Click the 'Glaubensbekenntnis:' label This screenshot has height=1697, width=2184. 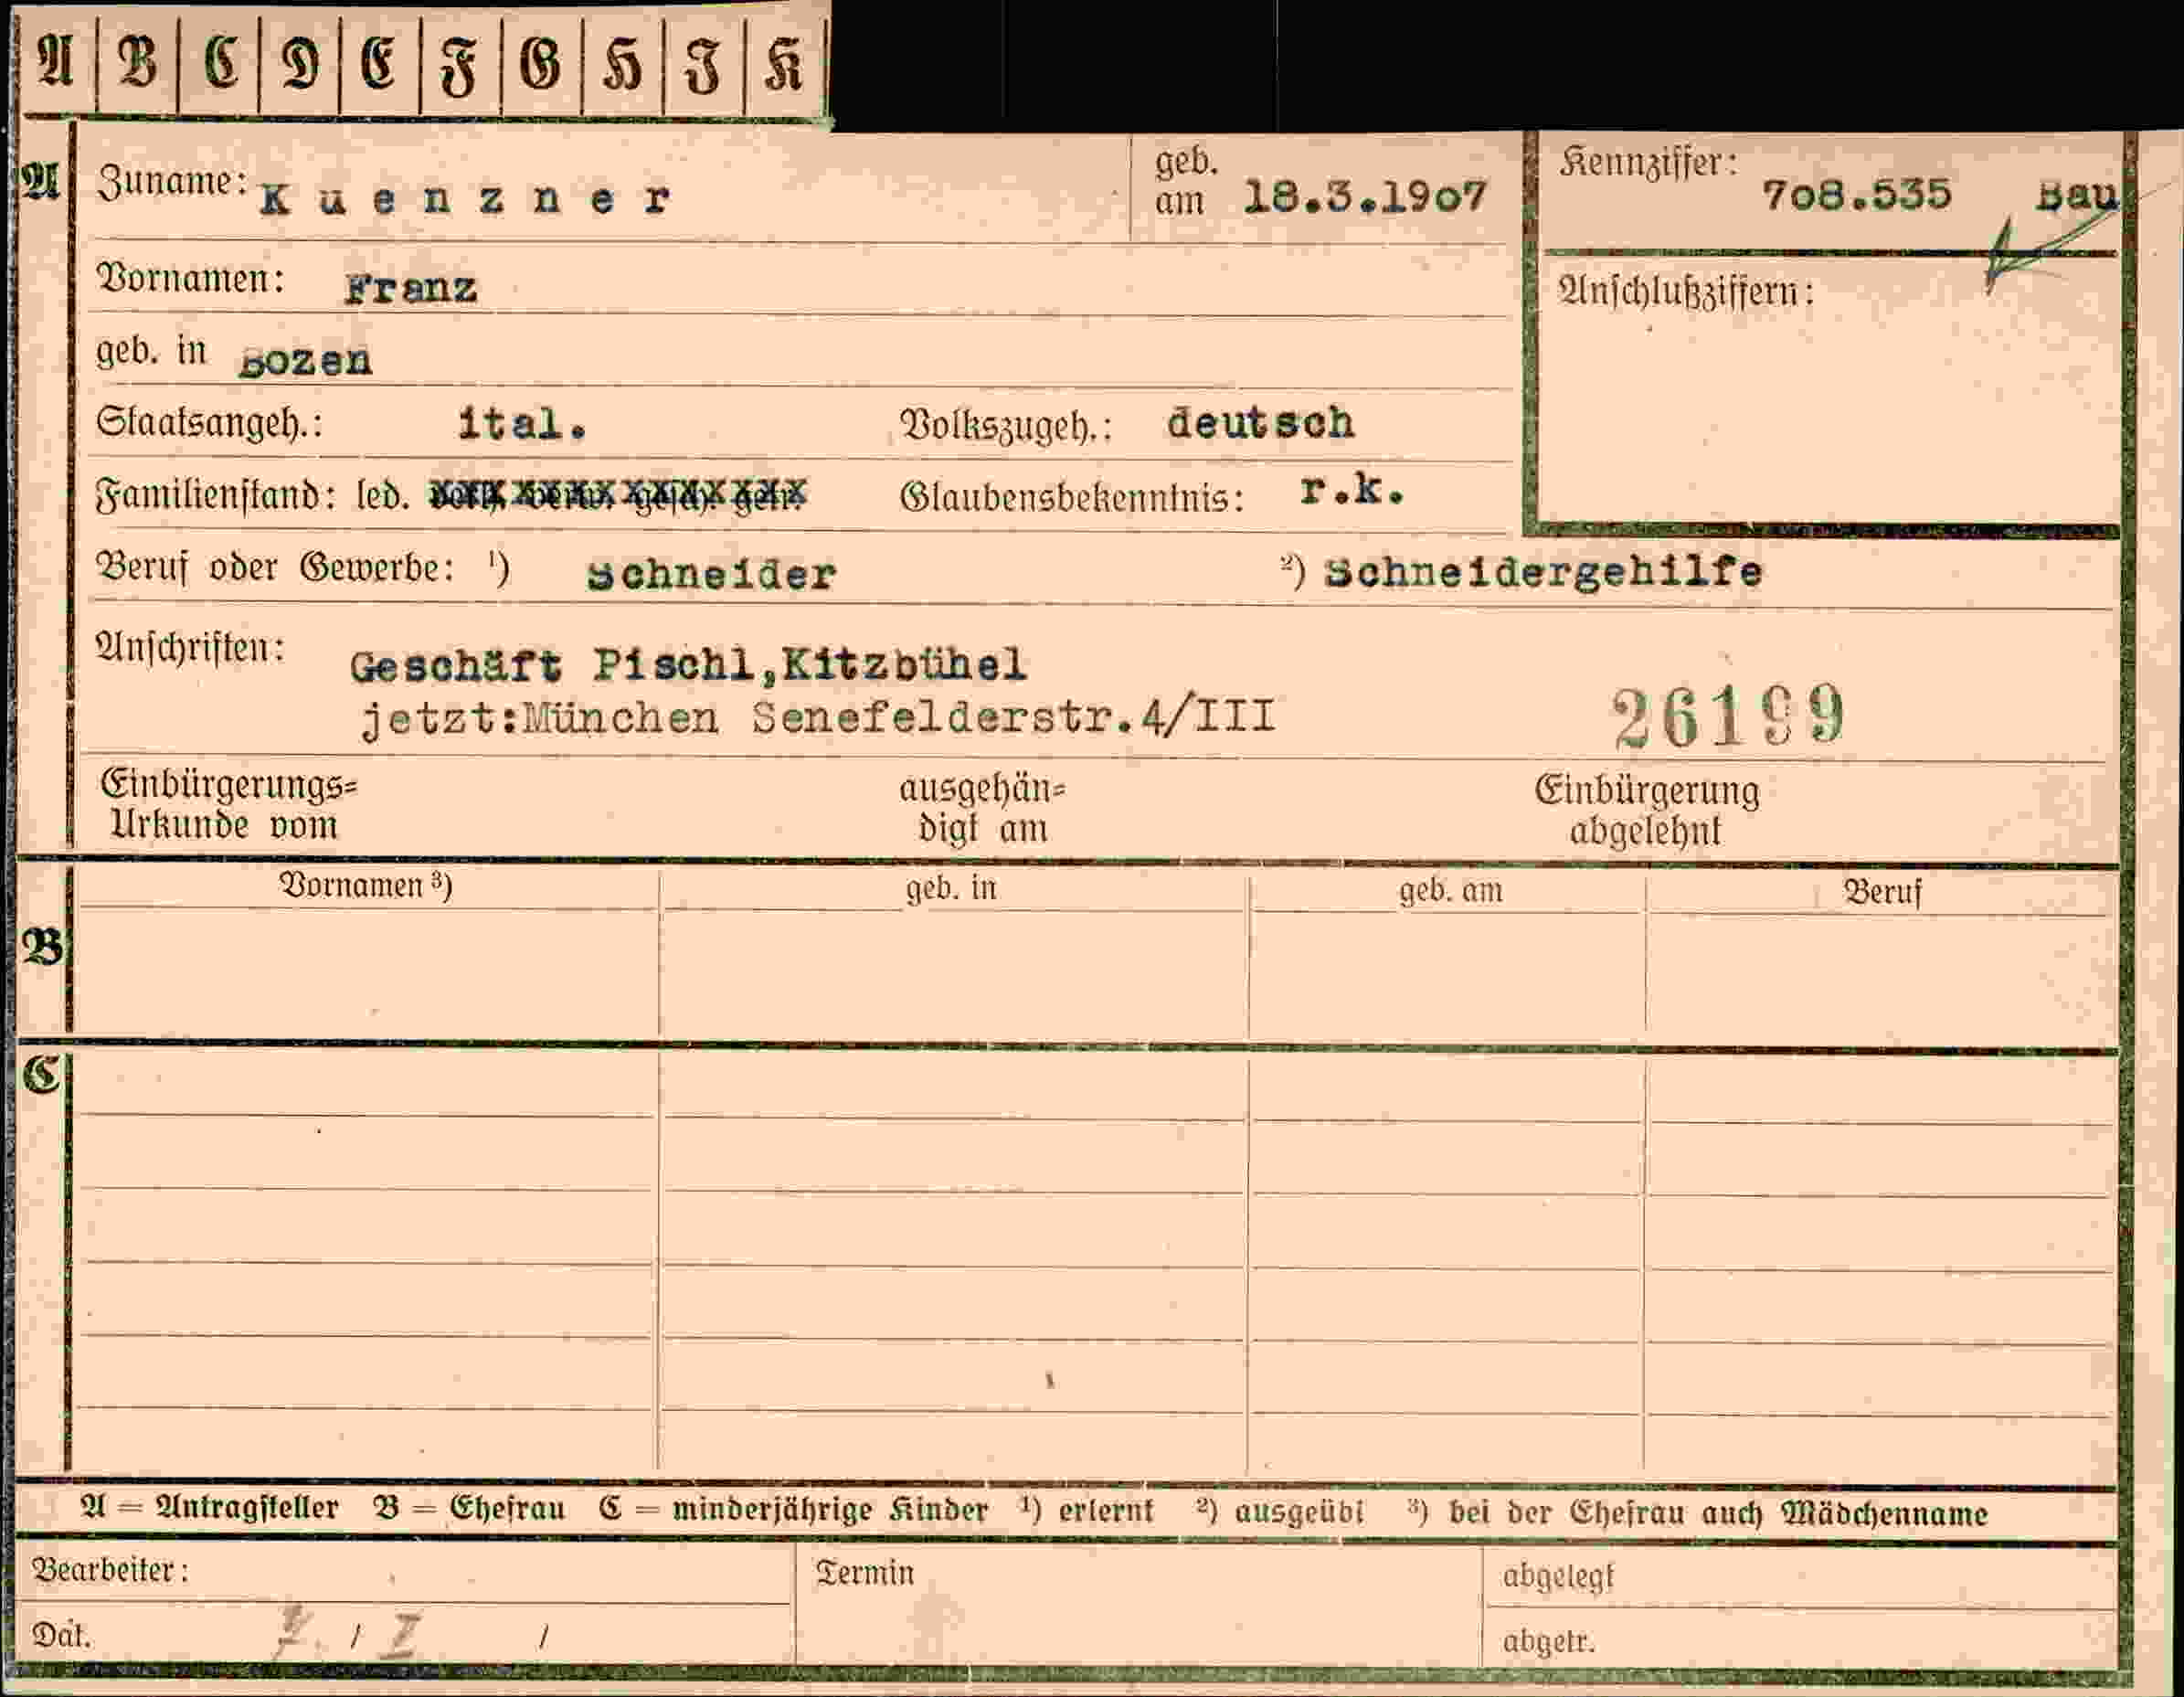[x=1071, y=497]
